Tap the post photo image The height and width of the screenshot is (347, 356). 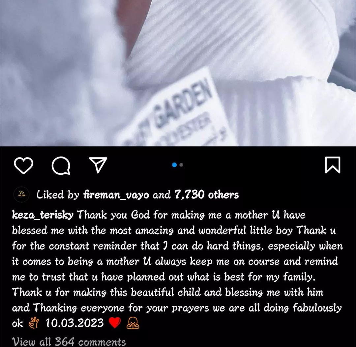click(x=178, y=73)
